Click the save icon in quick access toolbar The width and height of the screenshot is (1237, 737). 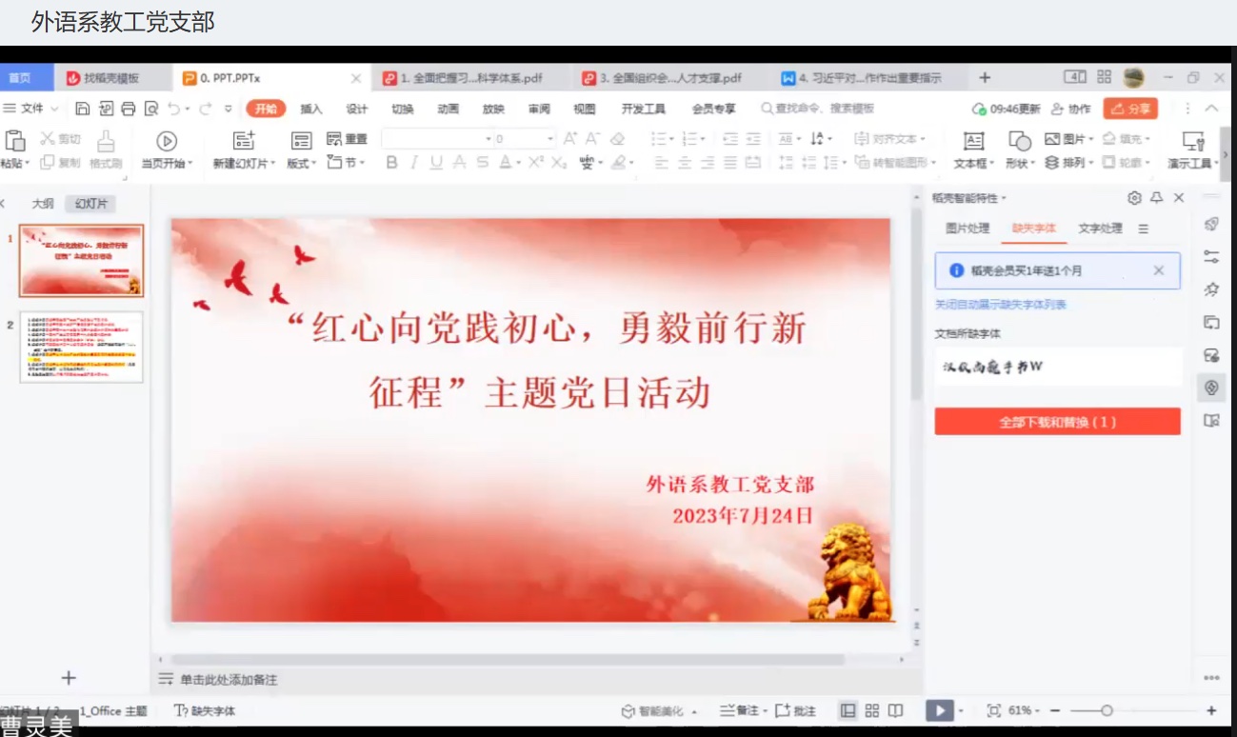pyautogui.click(x=83, y=109)
